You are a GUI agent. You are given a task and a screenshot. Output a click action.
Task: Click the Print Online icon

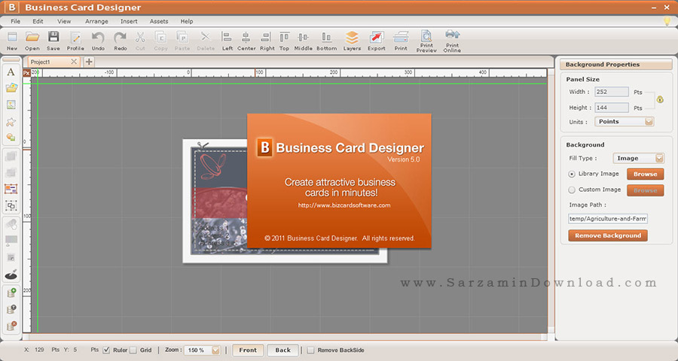[x=452, y=41]
